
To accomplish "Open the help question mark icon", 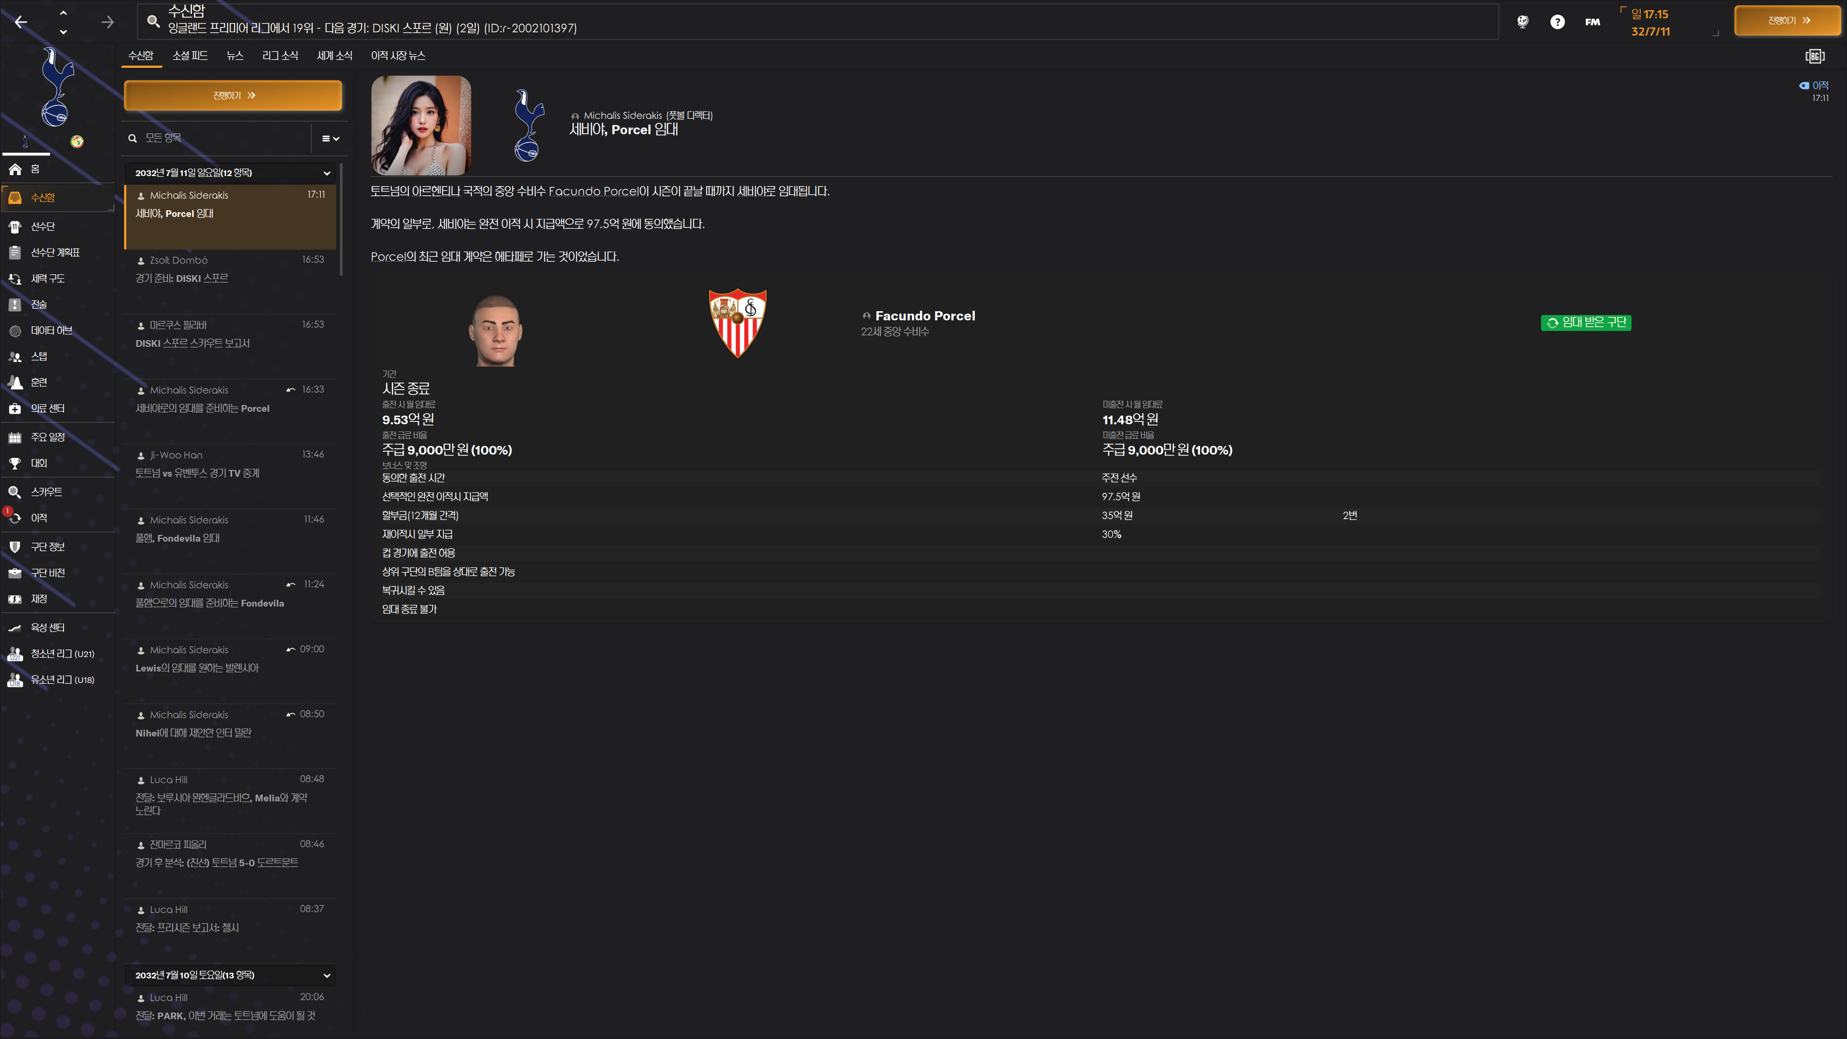I will tap(1556, 22).
